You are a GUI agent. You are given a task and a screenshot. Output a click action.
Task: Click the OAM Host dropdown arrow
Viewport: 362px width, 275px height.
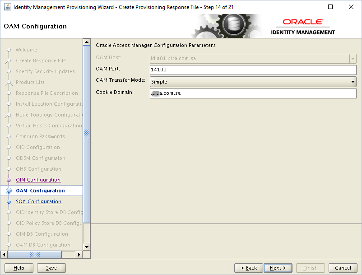click(352, 59)
